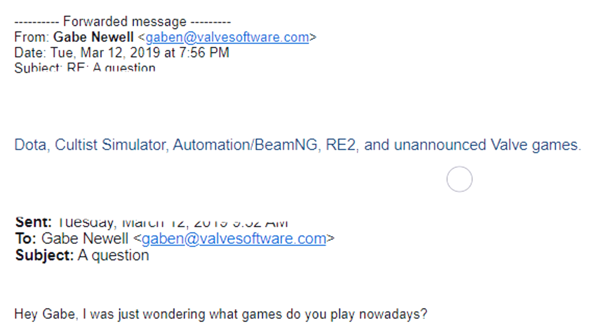603x334 pixels.
Task: Click Cultist Simulator in the reply text
Action: pyautogui.click(x=110, y=144)
